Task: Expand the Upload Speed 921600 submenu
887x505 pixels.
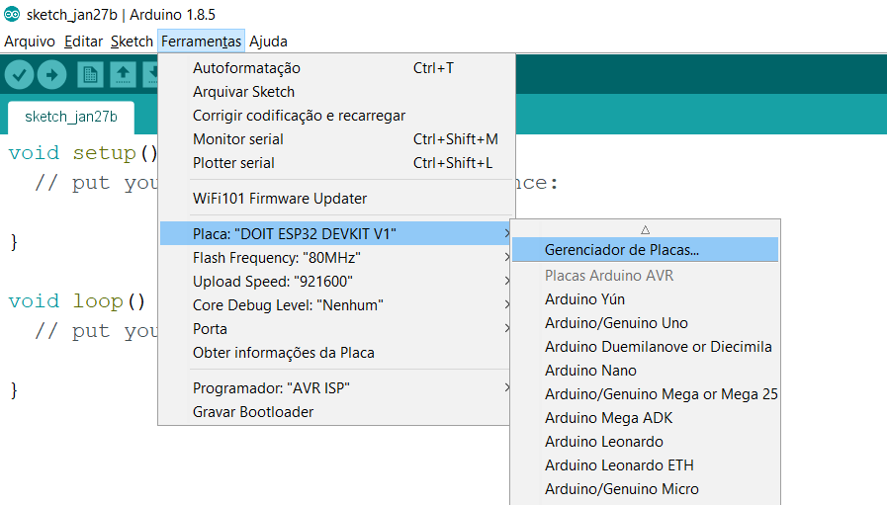Action: pyautogui.click(x=336, y=282)
